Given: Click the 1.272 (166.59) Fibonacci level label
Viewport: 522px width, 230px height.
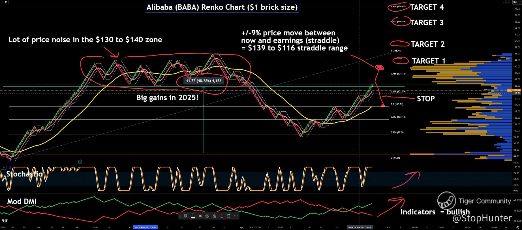Looking at the screenshot, I should [398, 22].
